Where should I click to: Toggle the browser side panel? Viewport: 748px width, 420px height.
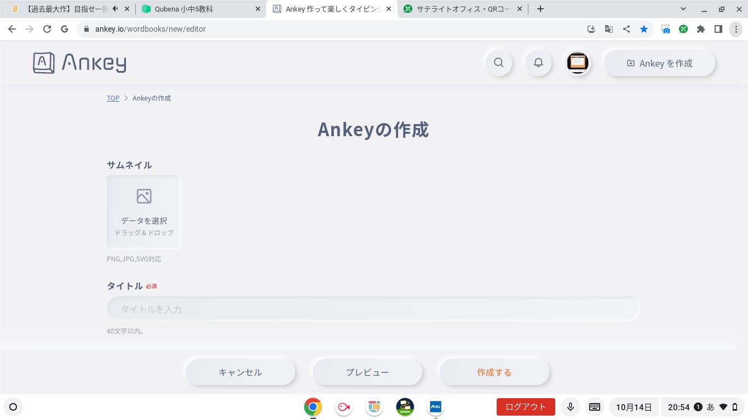718,29
